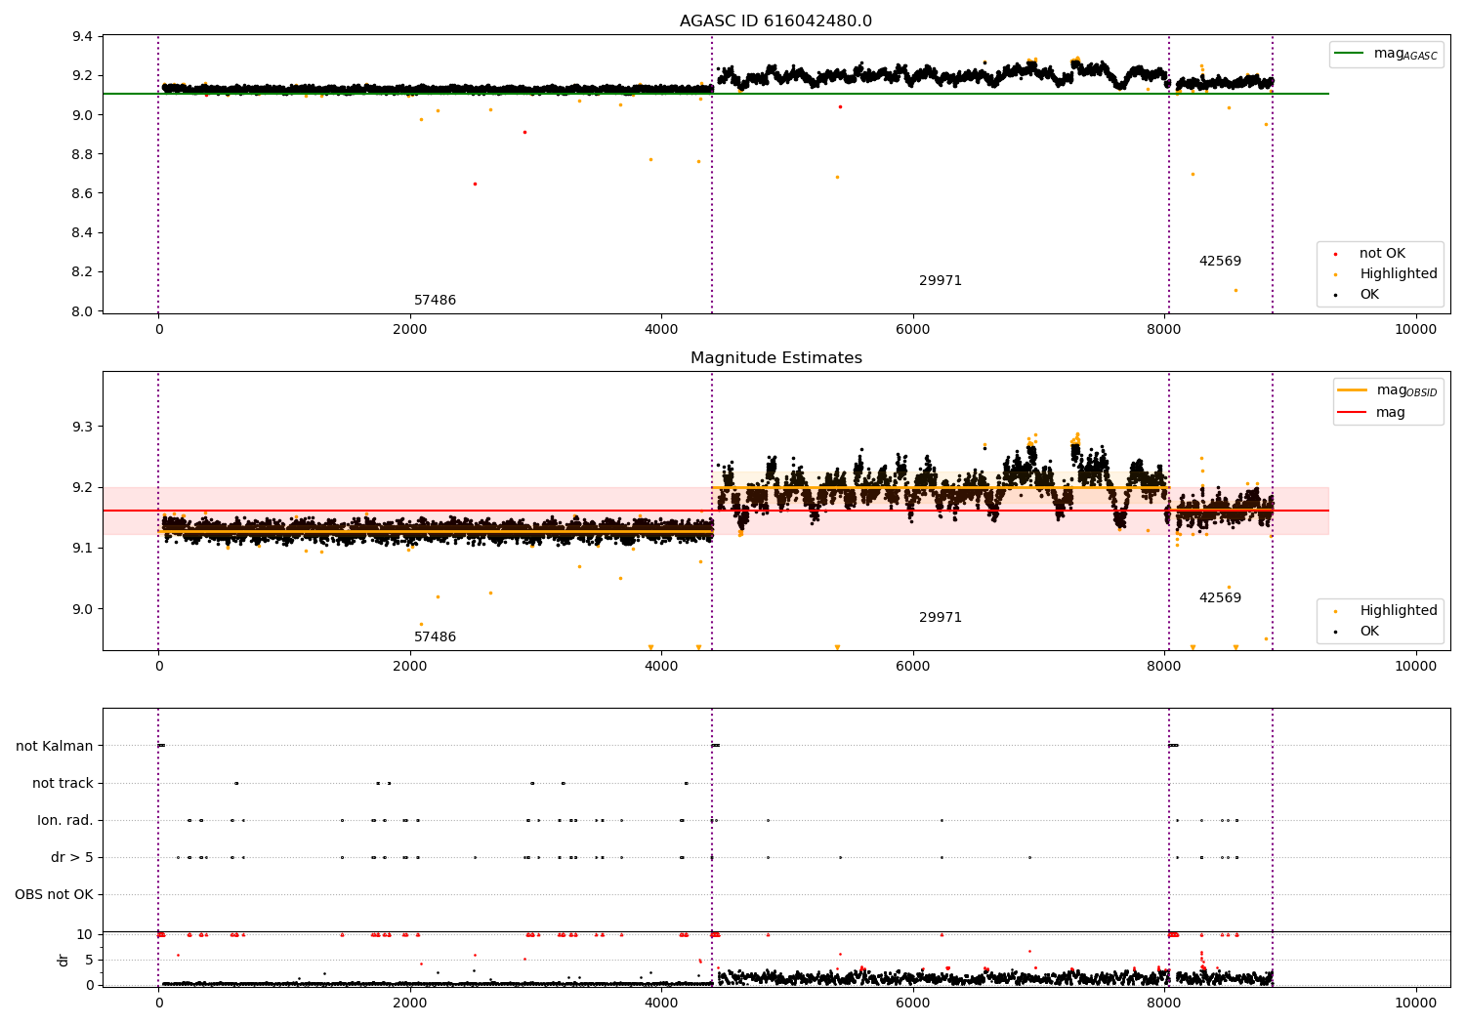This screenshot has height=1025, width=1465.
Task: Click the 'Magnitude Estimates' plot title
Action: [775, 358]
